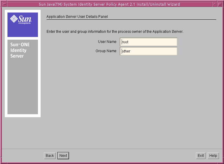This screenshot has width=224, height=164.
Task: Focus the User Name field
Action: pos(148,42)
